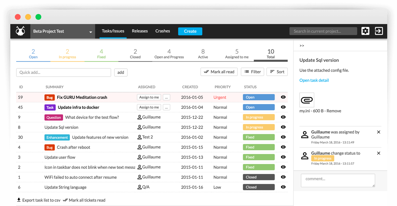
Task: Open the Crashes tab
Action: click(x=163, y=31)
